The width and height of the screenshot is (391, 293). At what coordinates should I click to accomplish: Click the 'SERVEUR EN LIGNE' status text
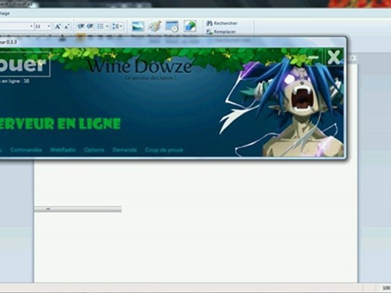pos(60,124)
